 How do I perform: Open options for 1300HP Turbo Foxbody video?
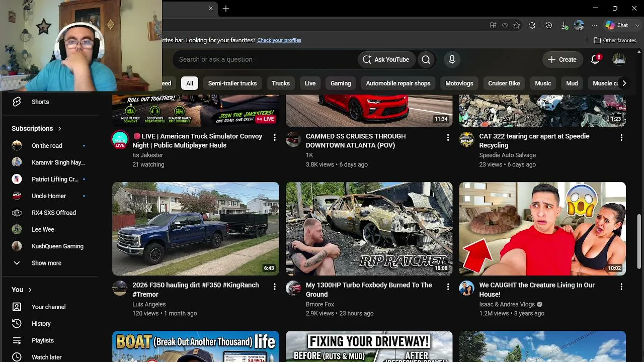[x=448, y=287]
